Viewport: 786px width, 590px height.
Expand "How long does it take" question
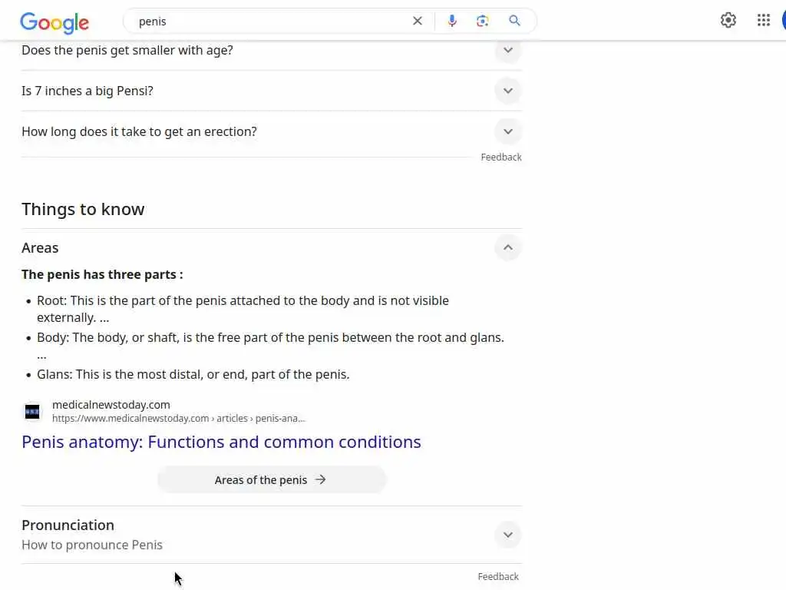[x=507, y=131]
